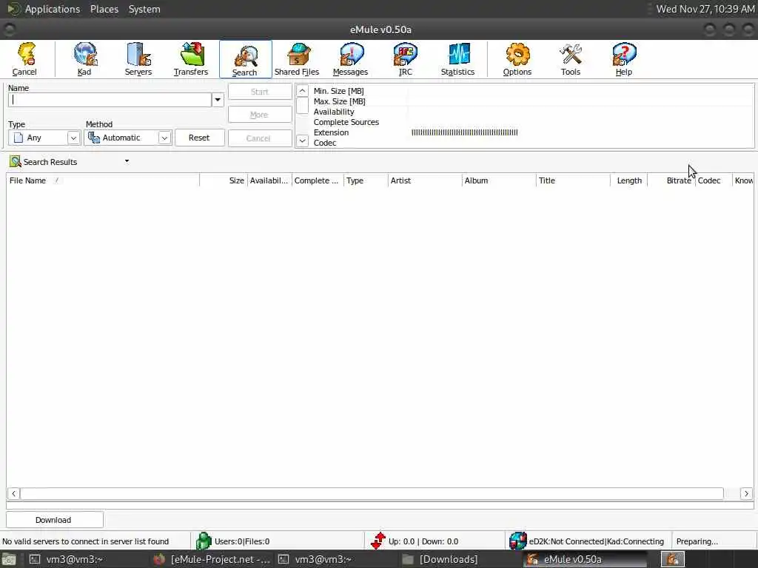Sort by Bitrate column header
758x568 pixels.
[671, 180]
